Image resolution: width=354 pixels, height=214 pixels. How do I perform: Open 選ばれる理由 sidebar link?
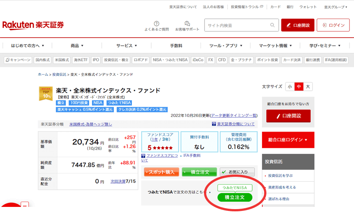coord(279,199)
